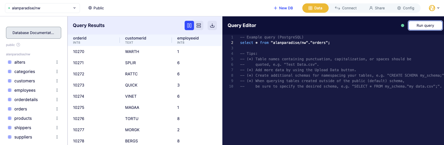This screenshot has height=145, width=444.
Task: Select the categories table
Action: coord(24,71)
